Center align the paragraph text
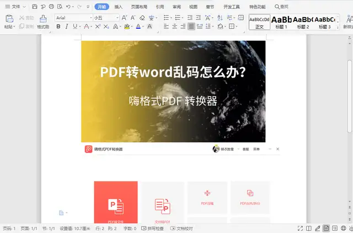353x233 pixels. [174, 26]
